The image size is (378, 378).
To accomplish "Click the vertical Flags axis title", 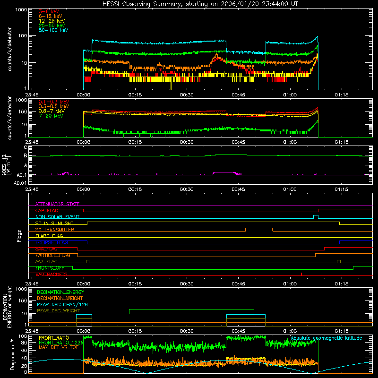I will pos(19,236).
